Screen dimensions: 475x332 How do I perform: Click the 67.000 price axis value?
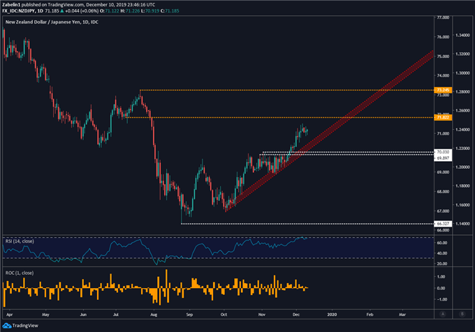[443, 211]
